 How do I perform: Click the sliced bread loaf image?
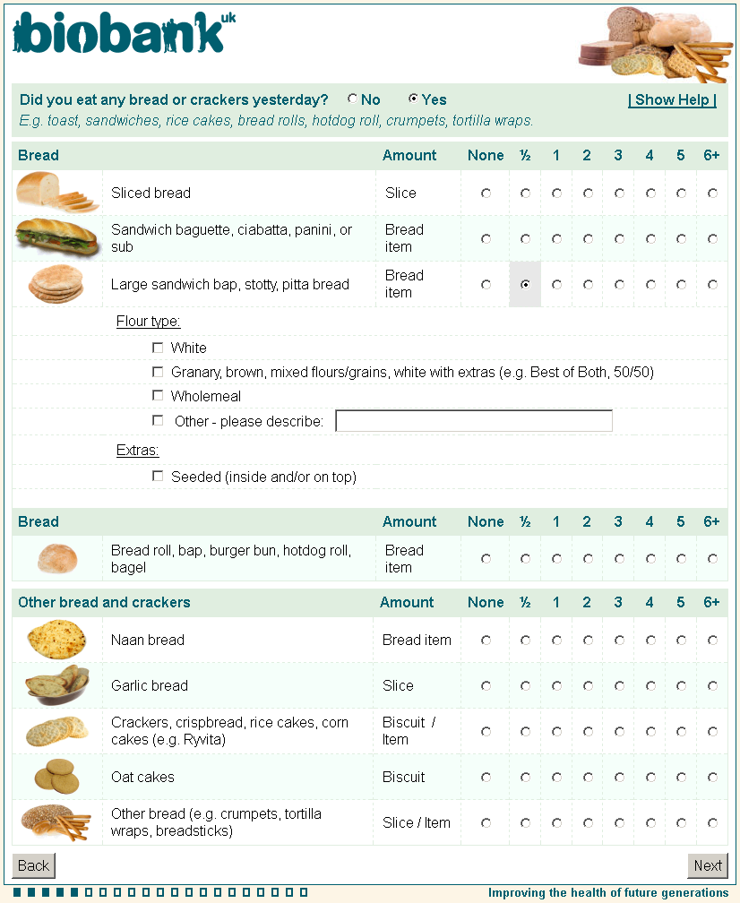point(57,192)
